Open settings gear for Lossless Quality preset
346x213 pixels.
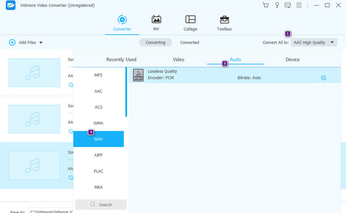tap(323, 78)
